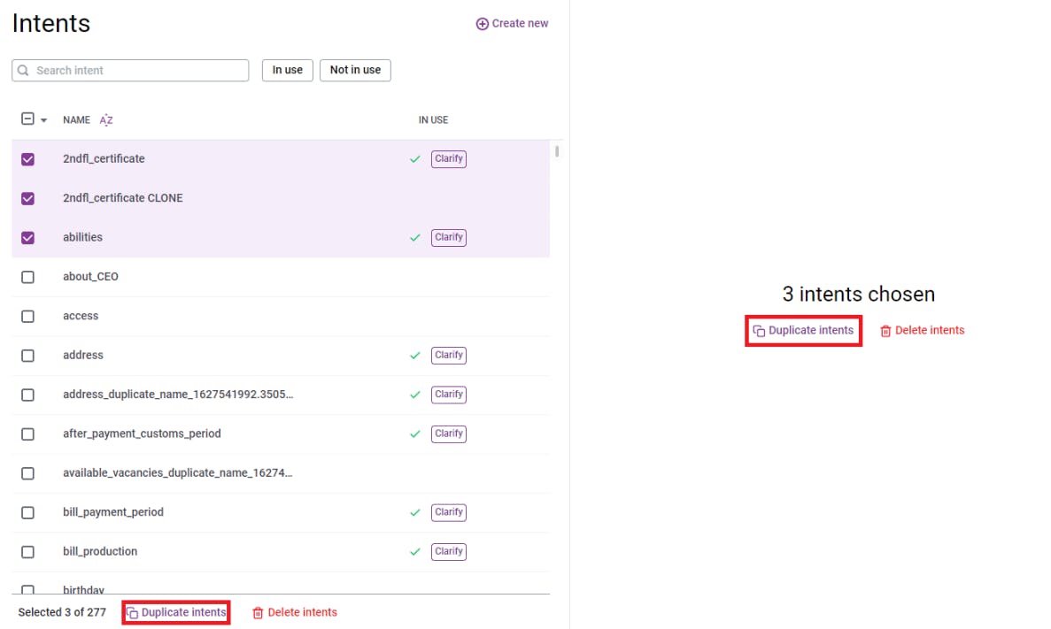Click the Clarify tag for address
This screenshot has height=629, width=1051.
tap(448, 355)
